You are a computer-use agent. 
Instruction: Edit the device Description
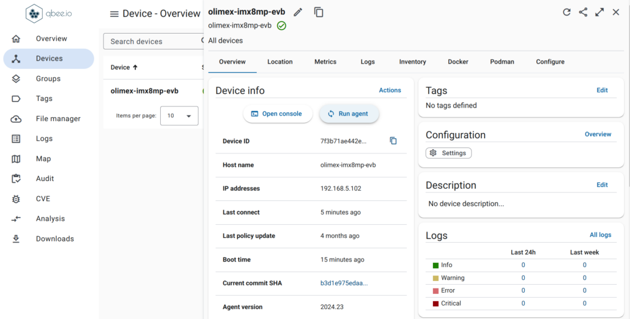[x=602, y=185]
